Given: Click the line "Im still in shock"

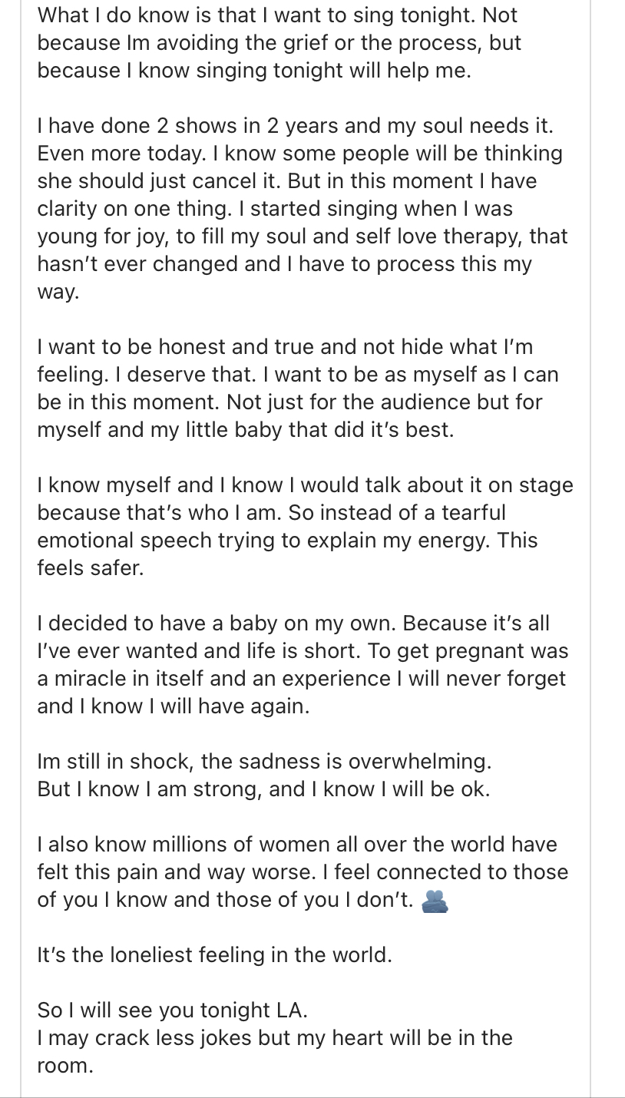Looking at the screenshot, I should [x=264, y=762].
